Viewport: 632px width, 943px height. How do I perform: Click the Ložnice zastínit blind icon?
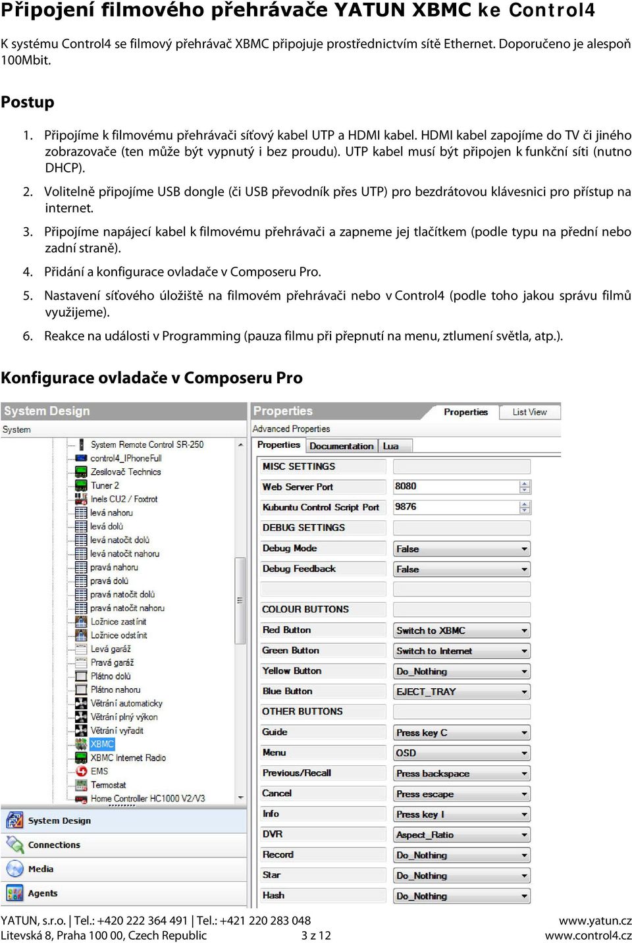click(81, 622)
